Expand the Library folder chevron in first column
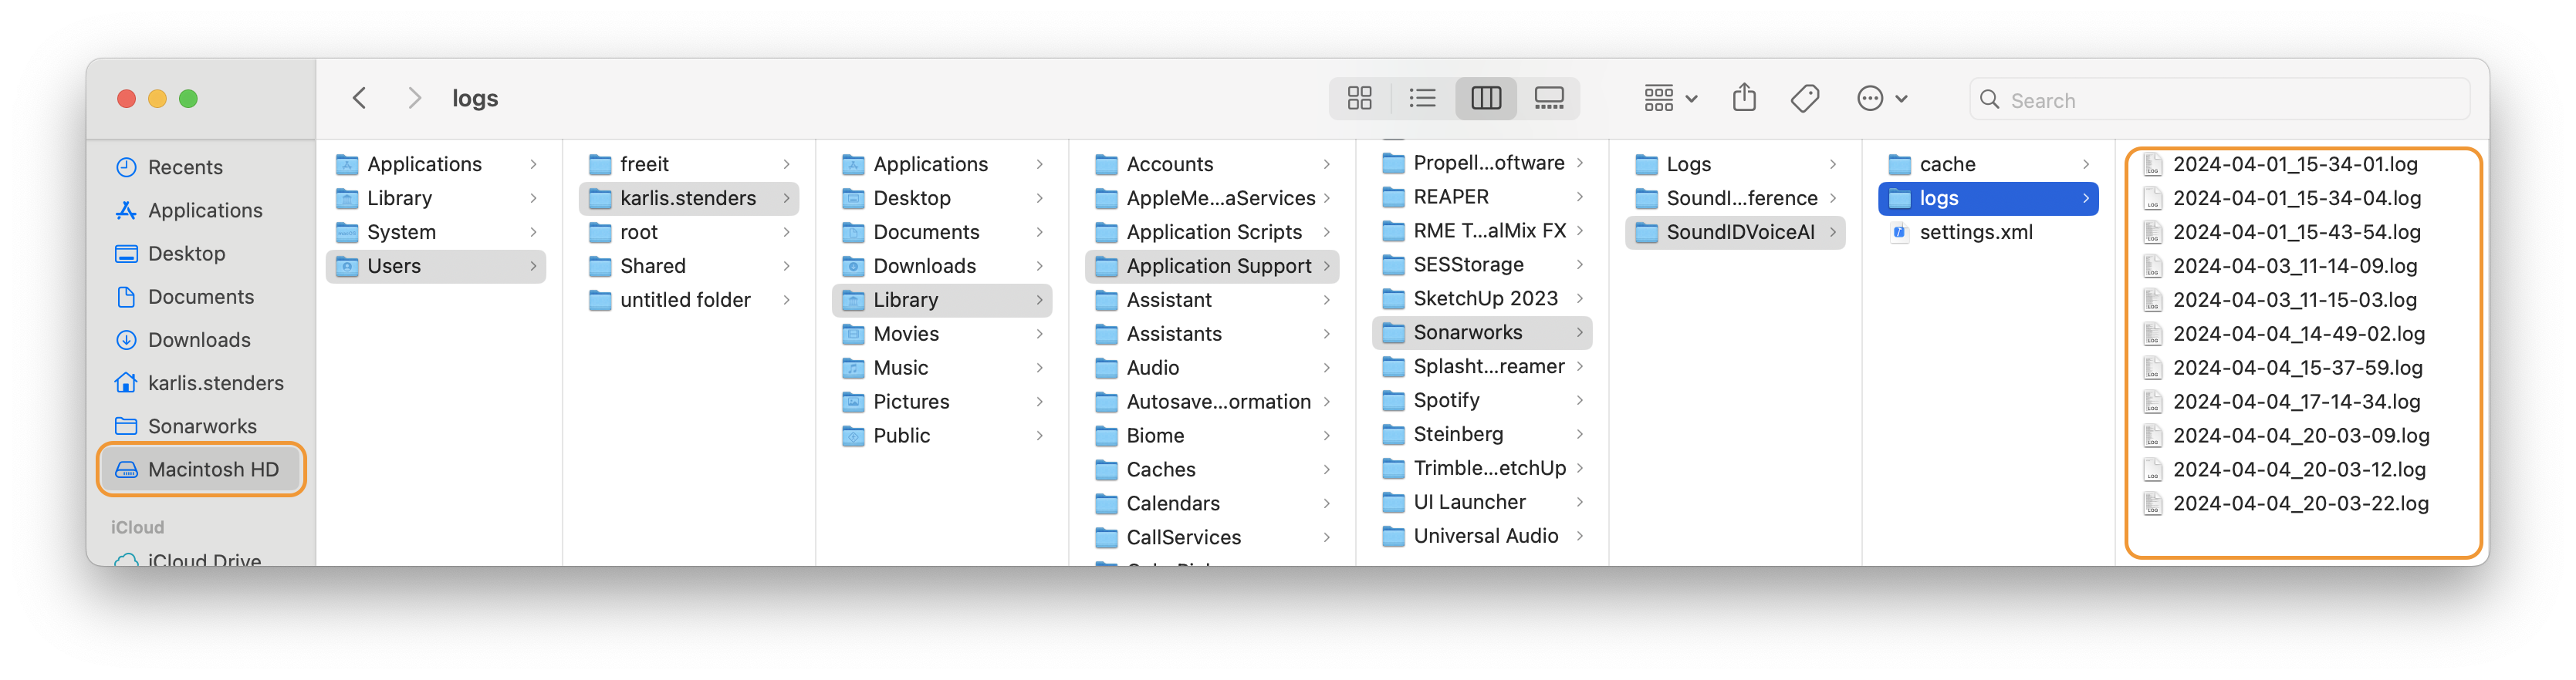The width and height of the screenshot is (2576, 680). (533, 197)
